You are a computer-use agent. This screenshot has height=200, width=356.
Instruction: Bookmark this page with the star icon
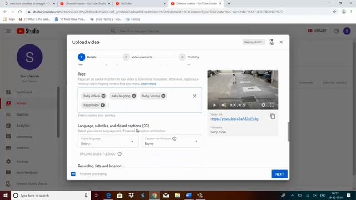[x=334, y=12]
